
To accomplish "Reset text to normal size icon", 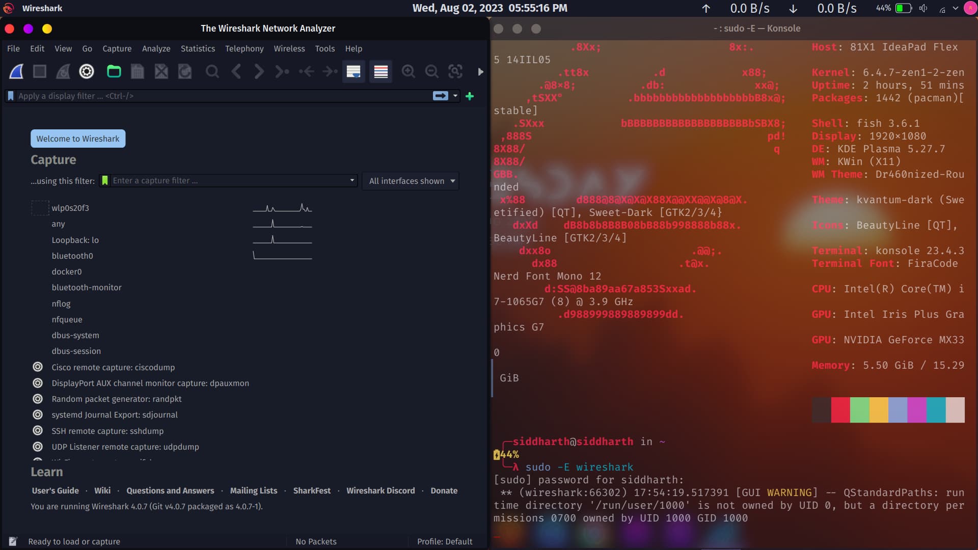I will pyautogui.click(x=455, y=72).
